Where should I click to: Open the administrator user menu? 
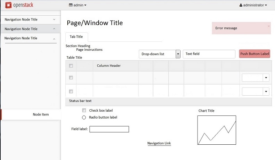(x=253, y=5)
